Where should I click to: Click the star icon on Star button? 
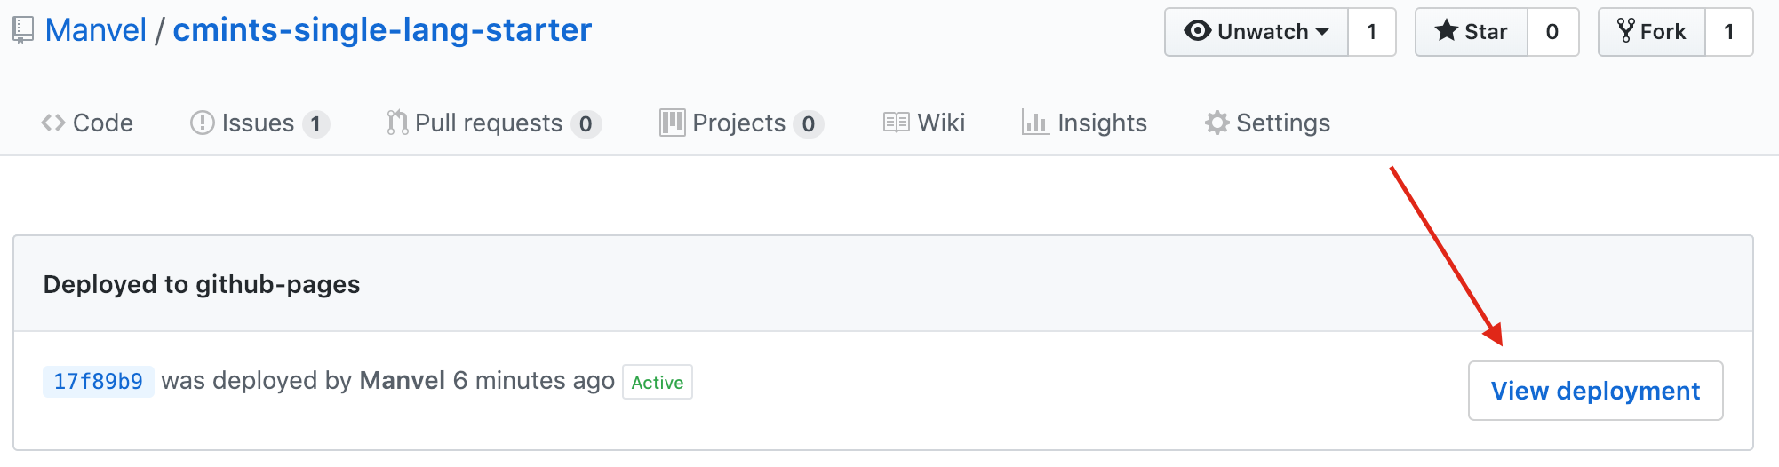(x=1446, y=31)
